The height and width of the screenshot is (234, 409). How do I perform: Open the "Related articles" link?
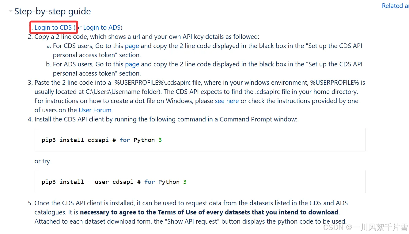pyautogui.click(x=395, y=6)
